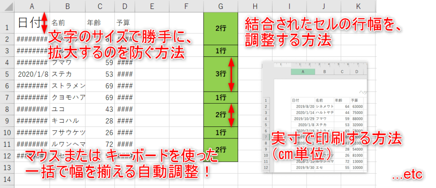Click the name cell ステカ
436x188 pixels.
[x=67, y=74]
